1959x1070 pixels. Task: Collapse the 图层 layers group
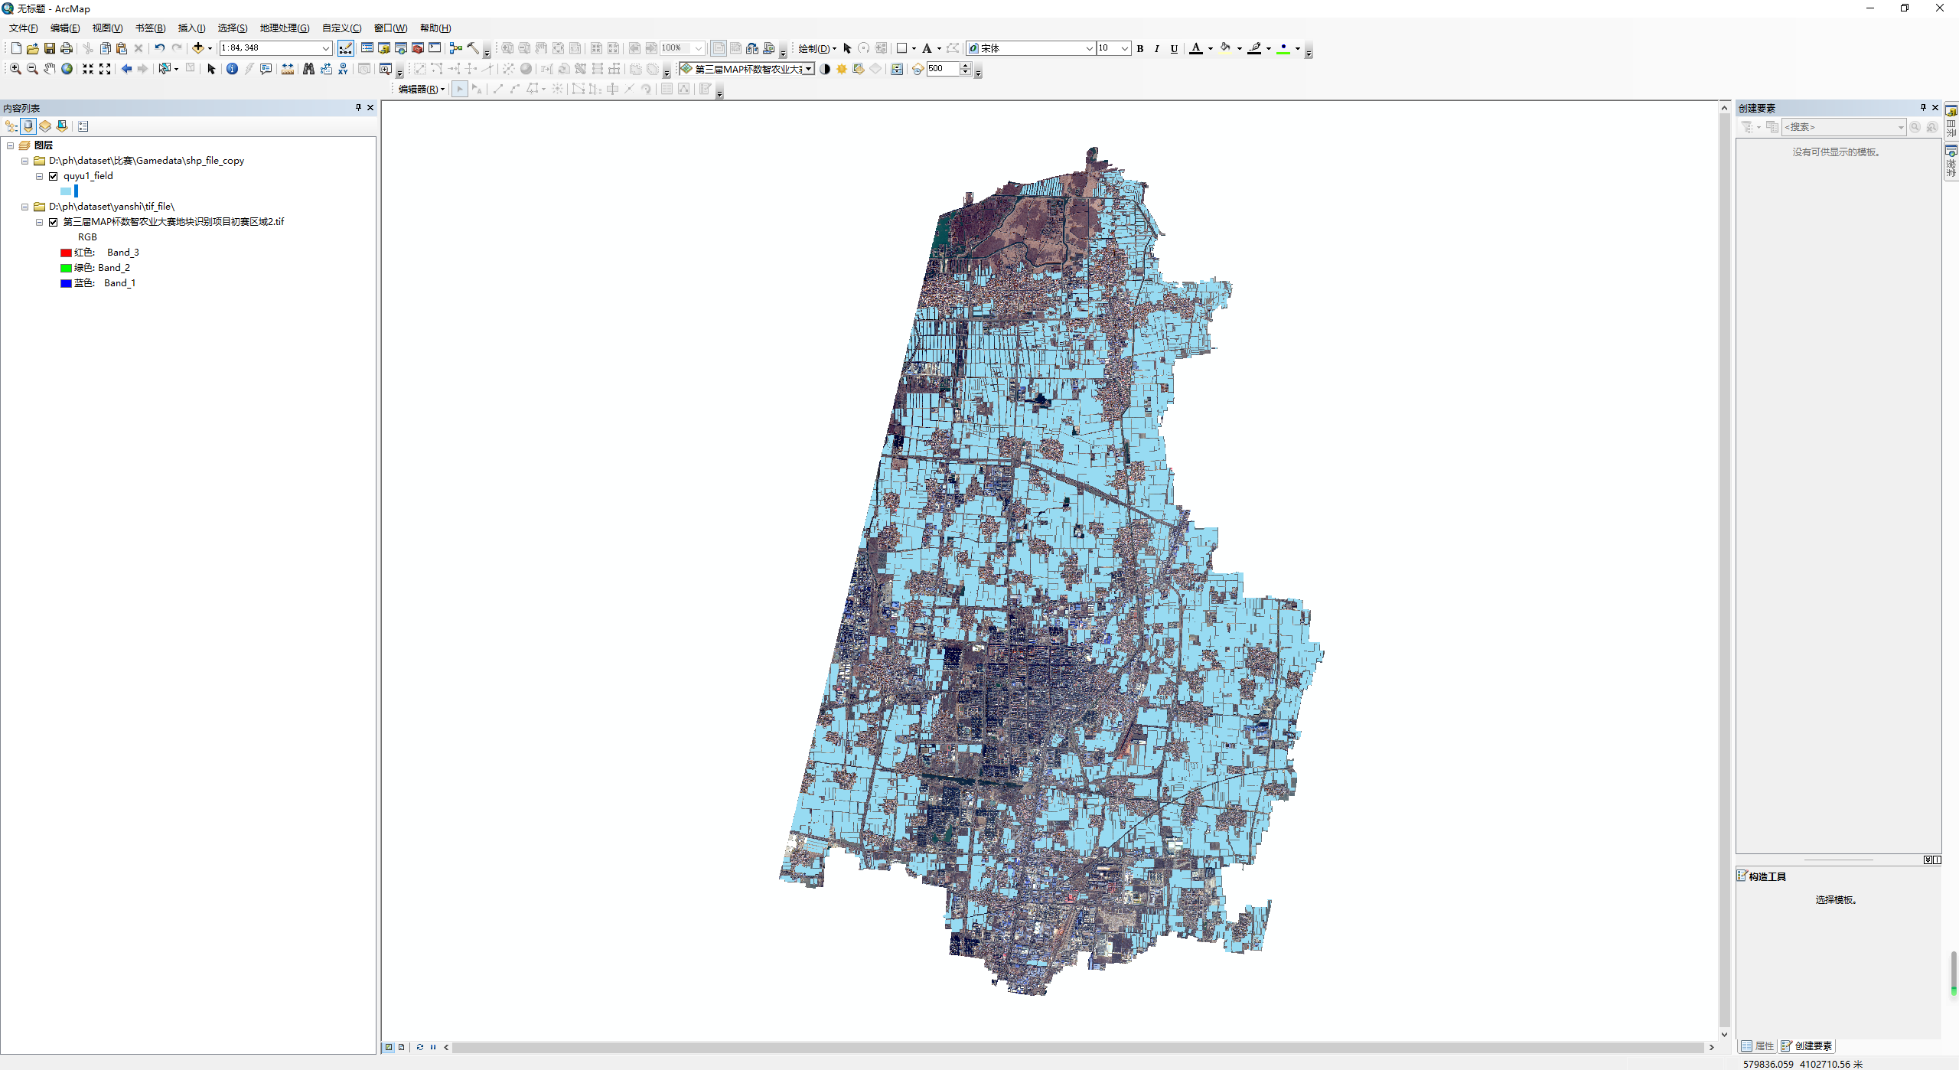11,145
